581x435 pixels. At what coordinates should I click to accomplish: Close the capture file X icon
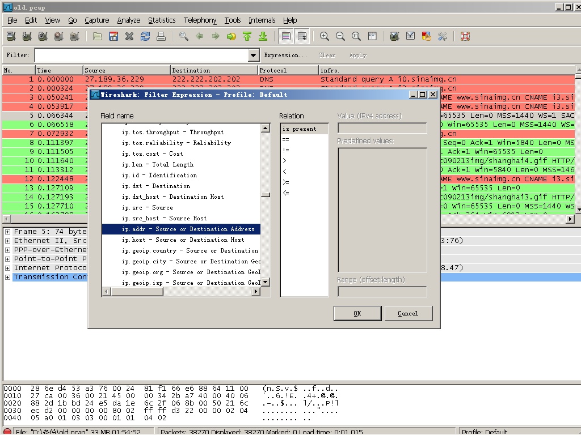[129, 36]
